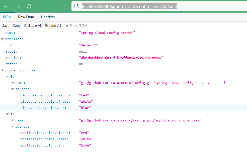Toggle arrow beside name with spring-cloud-config-server.properties
This screenshot has height=158, width=247.
pos(13,83)
